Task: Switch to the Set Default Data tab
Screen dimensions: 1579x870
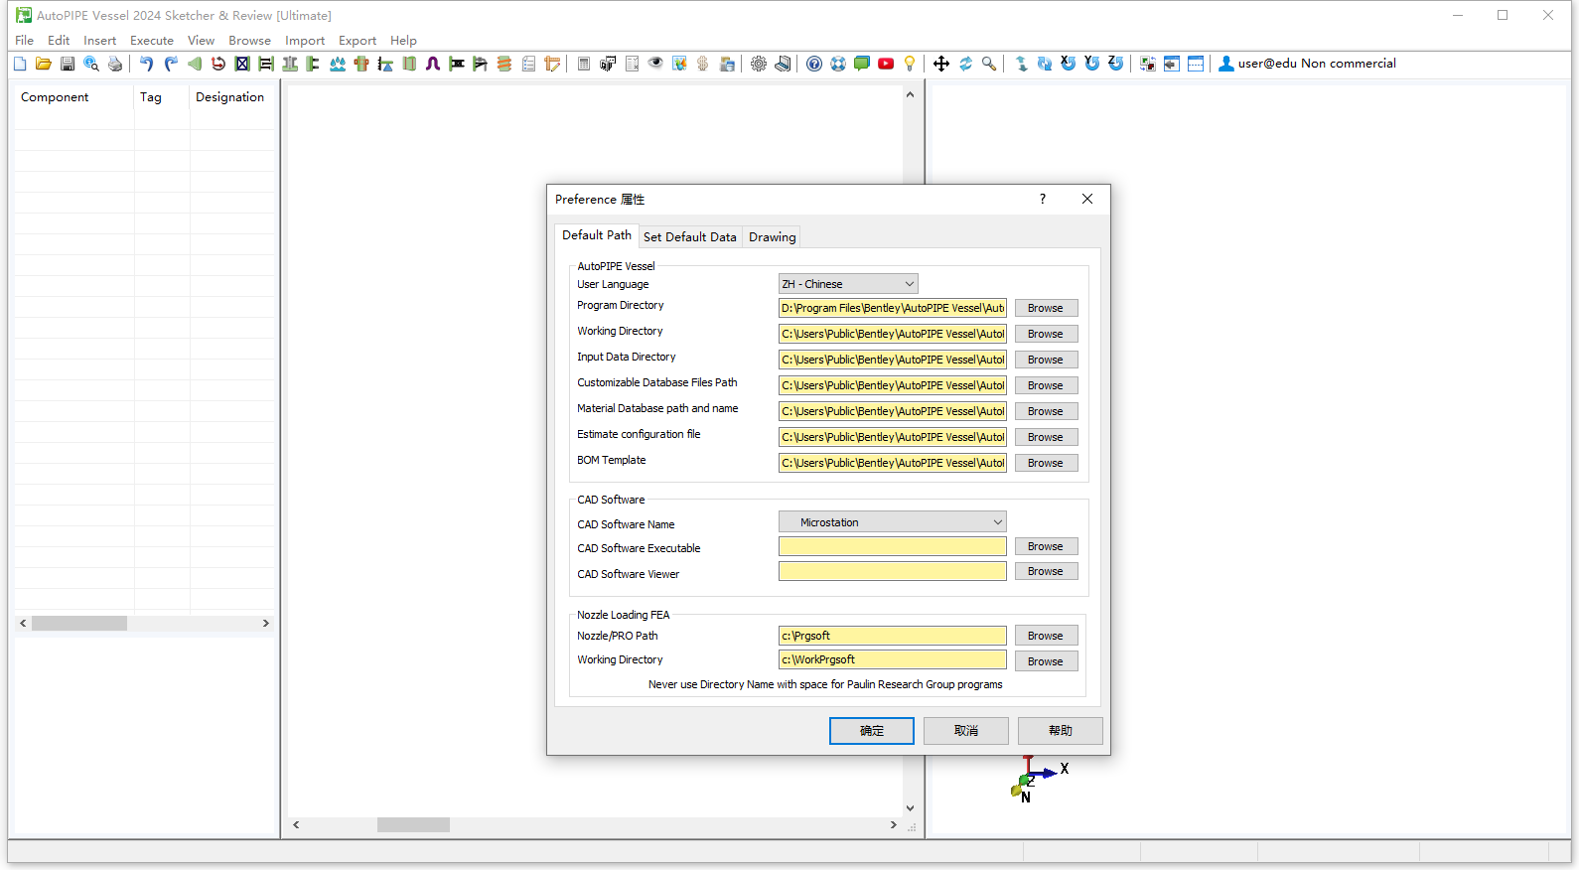Action: tap(690, 237)
